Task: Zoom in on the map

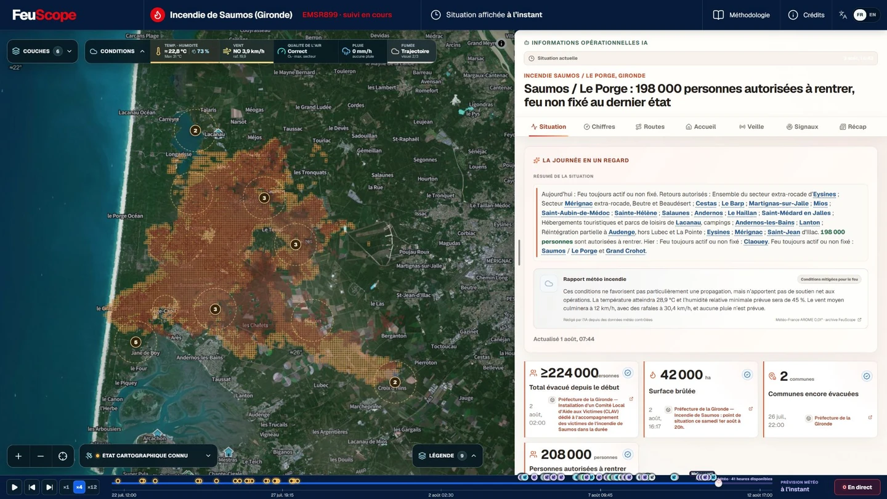Action: (18, 456)
